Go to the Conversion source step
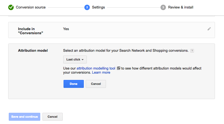The image size is (224, 124). coord(31,7)
